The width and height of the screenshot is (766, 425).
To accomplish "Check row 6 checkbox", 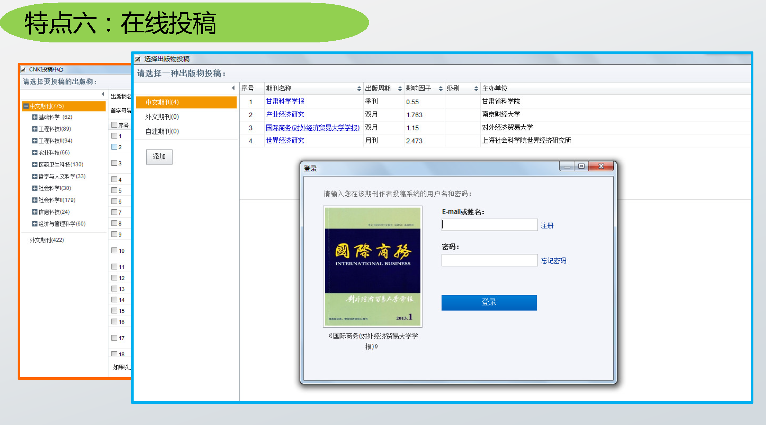I will [x=114, y=201].
